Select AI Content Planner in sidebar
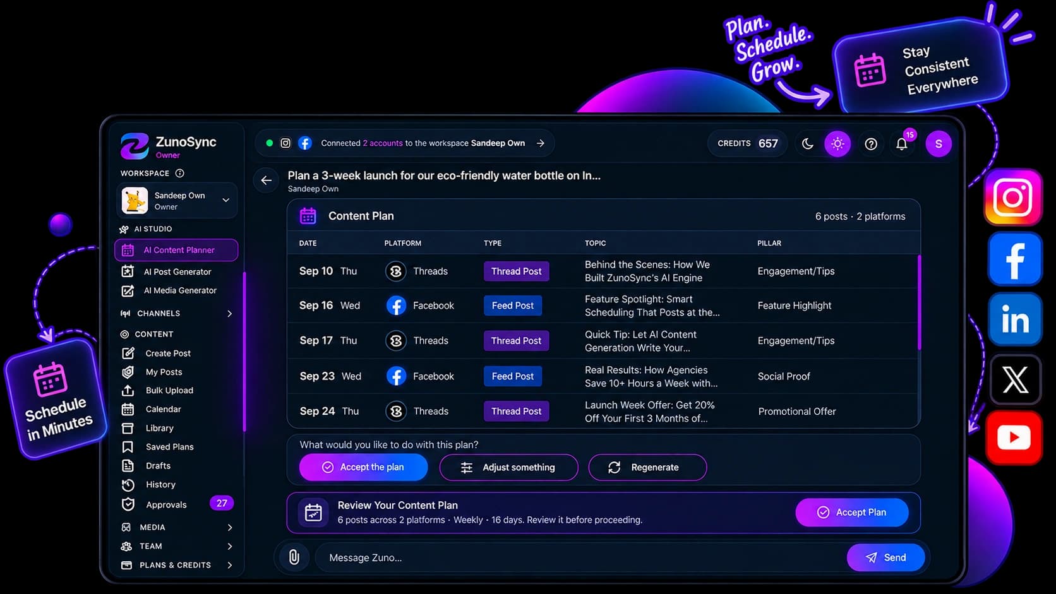Viewport: 1056px width, 594px height. (176, 250)
